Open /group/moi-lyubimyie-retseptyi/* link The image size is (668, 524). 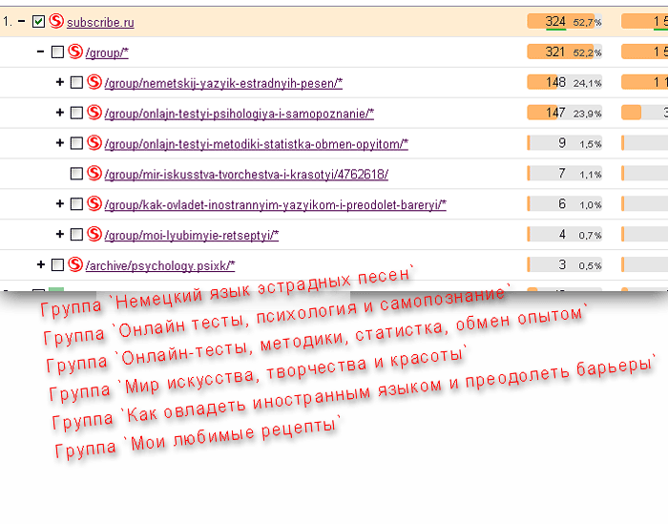tap(191, 236)
